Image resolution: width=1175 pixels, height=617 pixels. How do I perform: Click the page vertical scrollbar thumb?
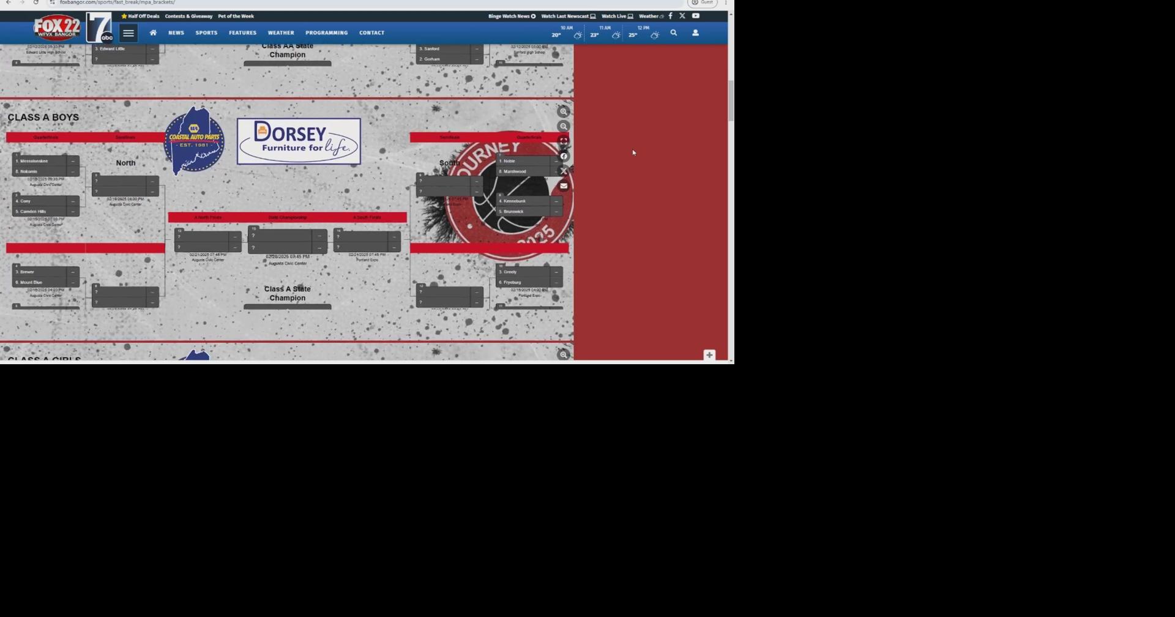(x=730, y=101)
